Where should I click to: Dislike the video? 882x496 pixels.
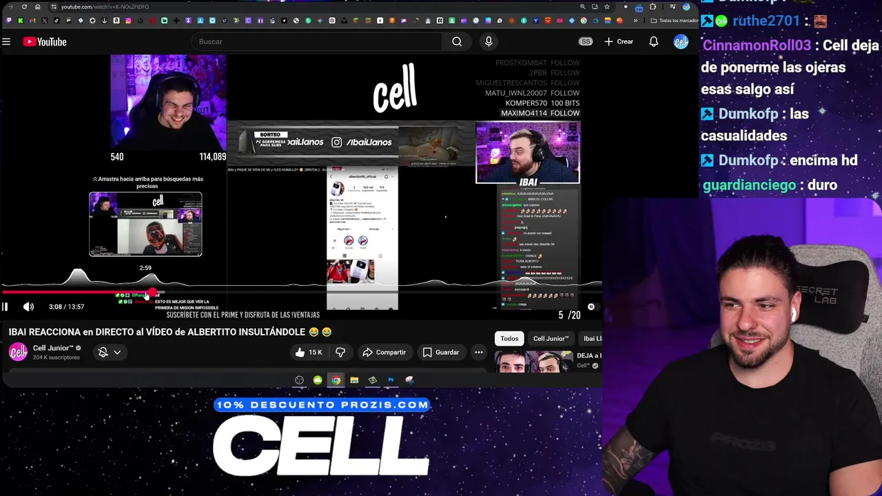340,352
